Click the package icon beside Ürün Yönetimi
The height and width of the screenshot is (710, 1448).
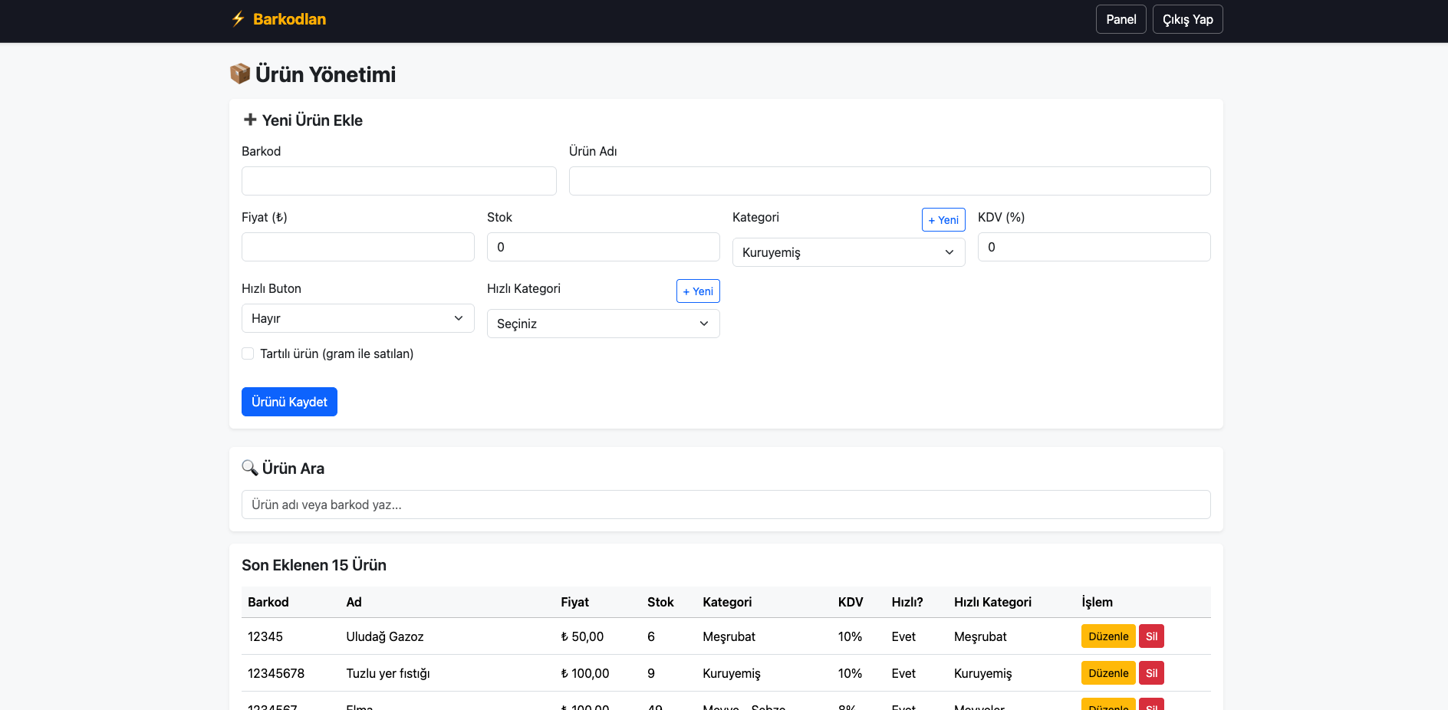(x=240, y=74)
